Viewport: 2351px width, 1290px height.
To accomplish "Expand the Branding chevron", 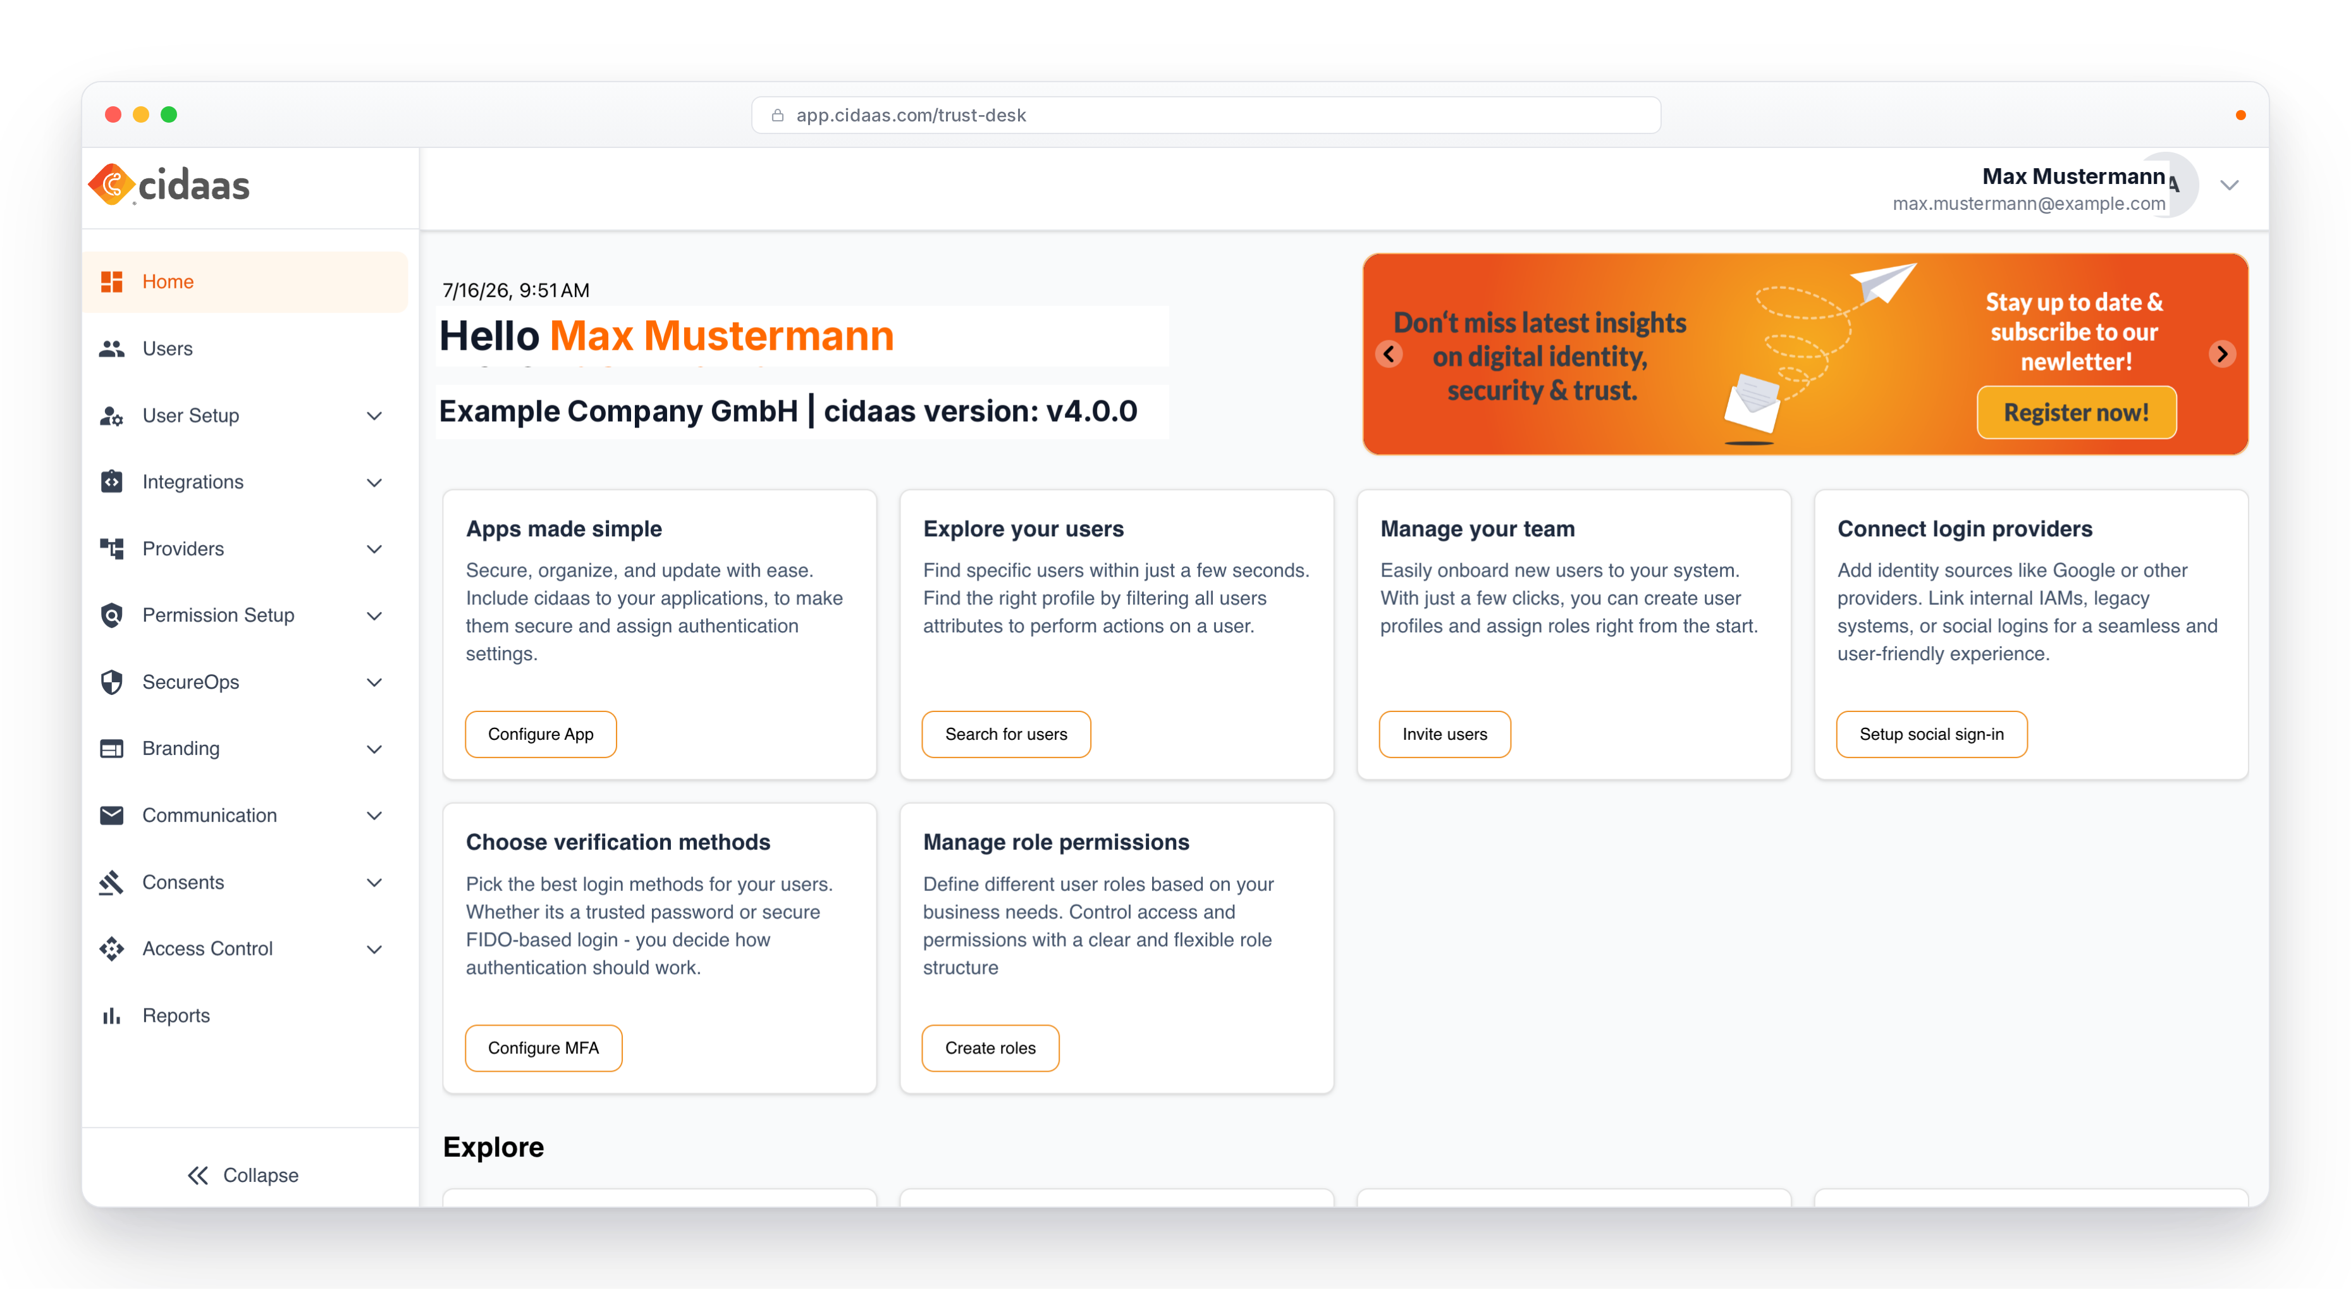I will 374,749.
